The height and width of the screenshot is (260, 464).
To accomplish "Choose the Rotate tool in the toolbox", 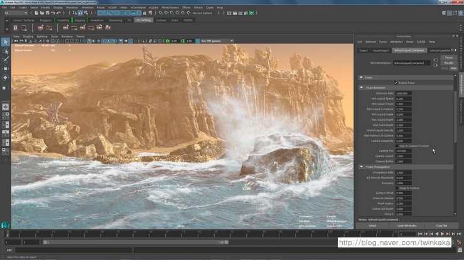I will pos(5,77).
